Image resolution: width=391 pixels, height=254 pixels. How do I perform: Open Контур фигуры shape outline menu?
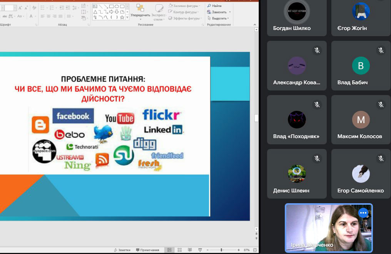coord(184,12)
